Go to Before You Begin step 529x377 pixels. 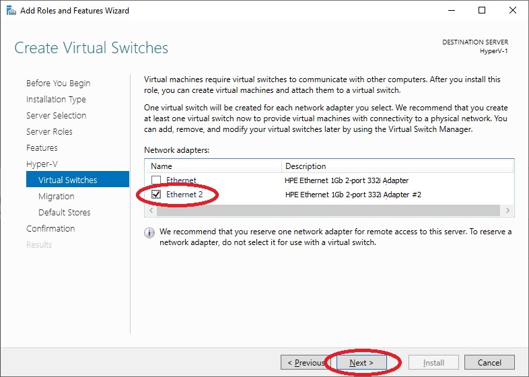pyautogui.click(x=59, y=83)
